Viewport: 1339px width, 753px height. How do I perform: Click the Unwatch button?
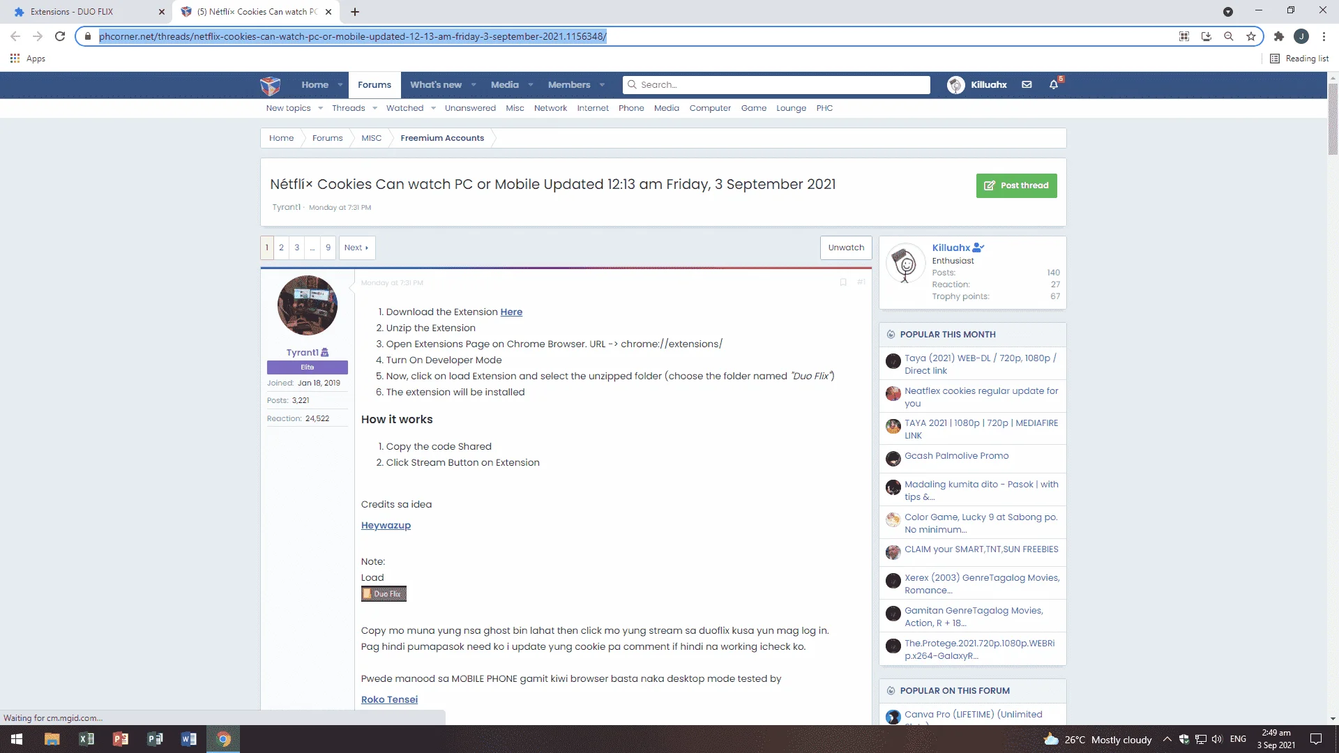click(846, 248)
